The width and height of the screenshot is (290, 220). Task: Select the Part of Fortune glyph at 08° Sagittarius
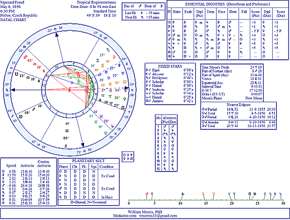[x=21, y=116]
